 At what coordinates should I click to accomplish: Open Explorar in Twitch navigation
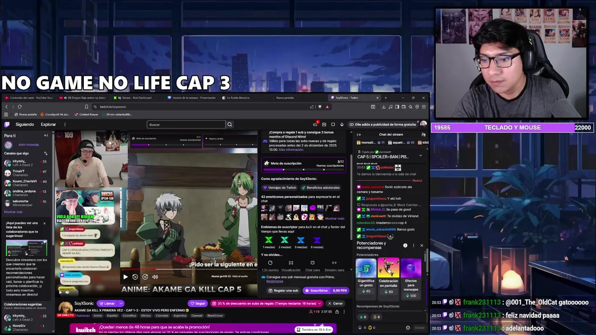48,125
